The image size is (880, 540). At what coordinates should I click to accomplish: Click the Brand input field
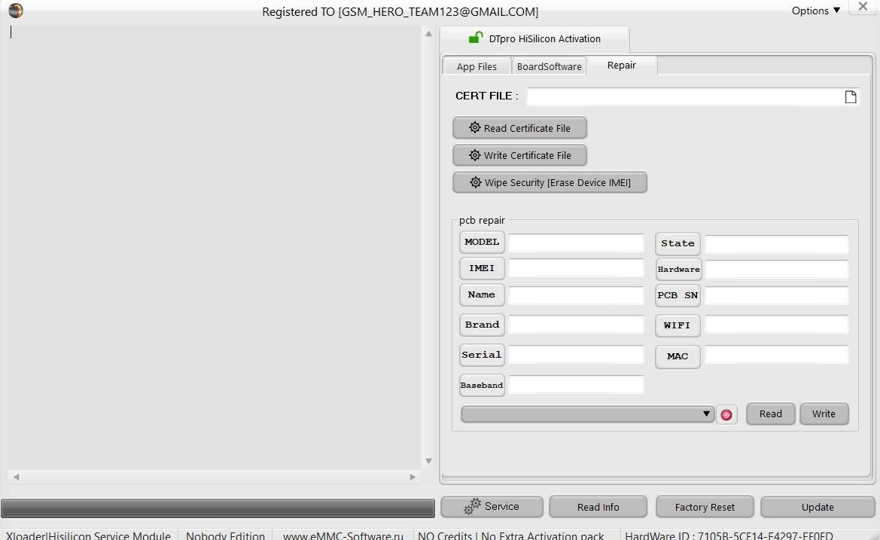(x=576, y=324)
